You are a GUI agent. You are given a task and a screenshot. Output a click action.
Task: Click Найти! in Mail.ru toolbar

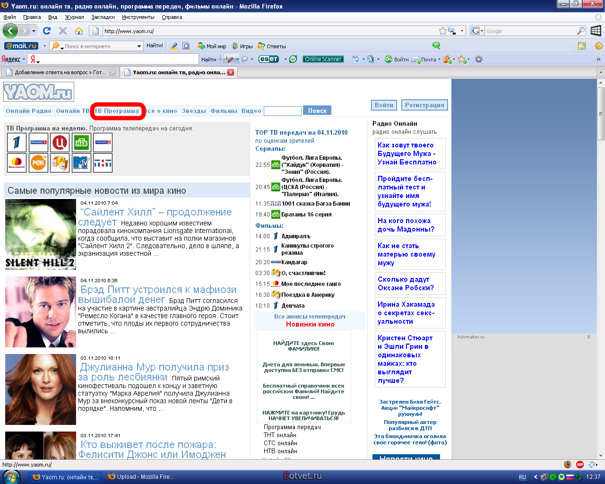[x=155, y=46]
